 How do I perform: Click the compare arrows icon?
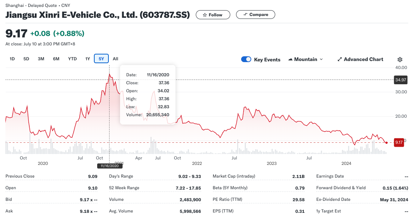(245, 15)
